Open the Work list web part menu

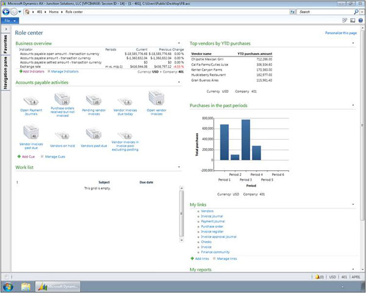[x=179, y=167]
